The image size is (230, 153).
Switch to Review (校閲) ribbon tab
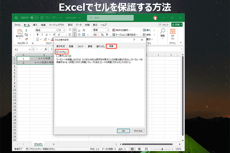(x=87, y=25)
